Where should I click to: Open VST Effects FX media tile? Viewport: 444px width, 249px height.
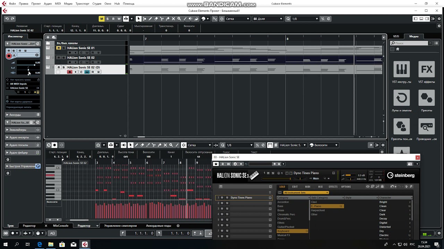pos(427,72)
